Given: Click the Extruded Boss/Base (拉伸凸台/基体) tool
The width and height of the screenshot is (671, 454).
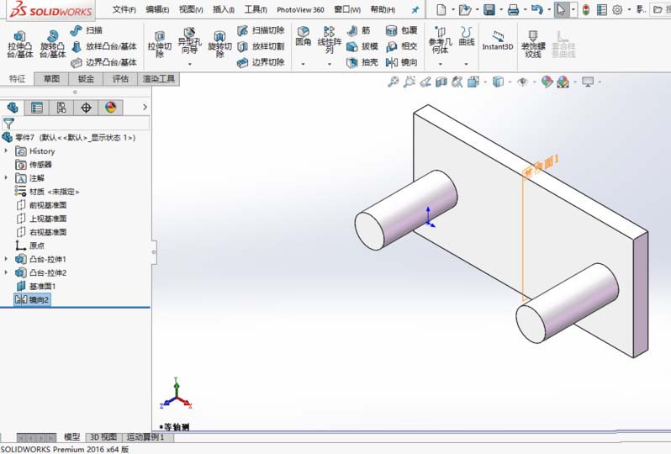Looking at the screenshot, I should pos(19,44).
